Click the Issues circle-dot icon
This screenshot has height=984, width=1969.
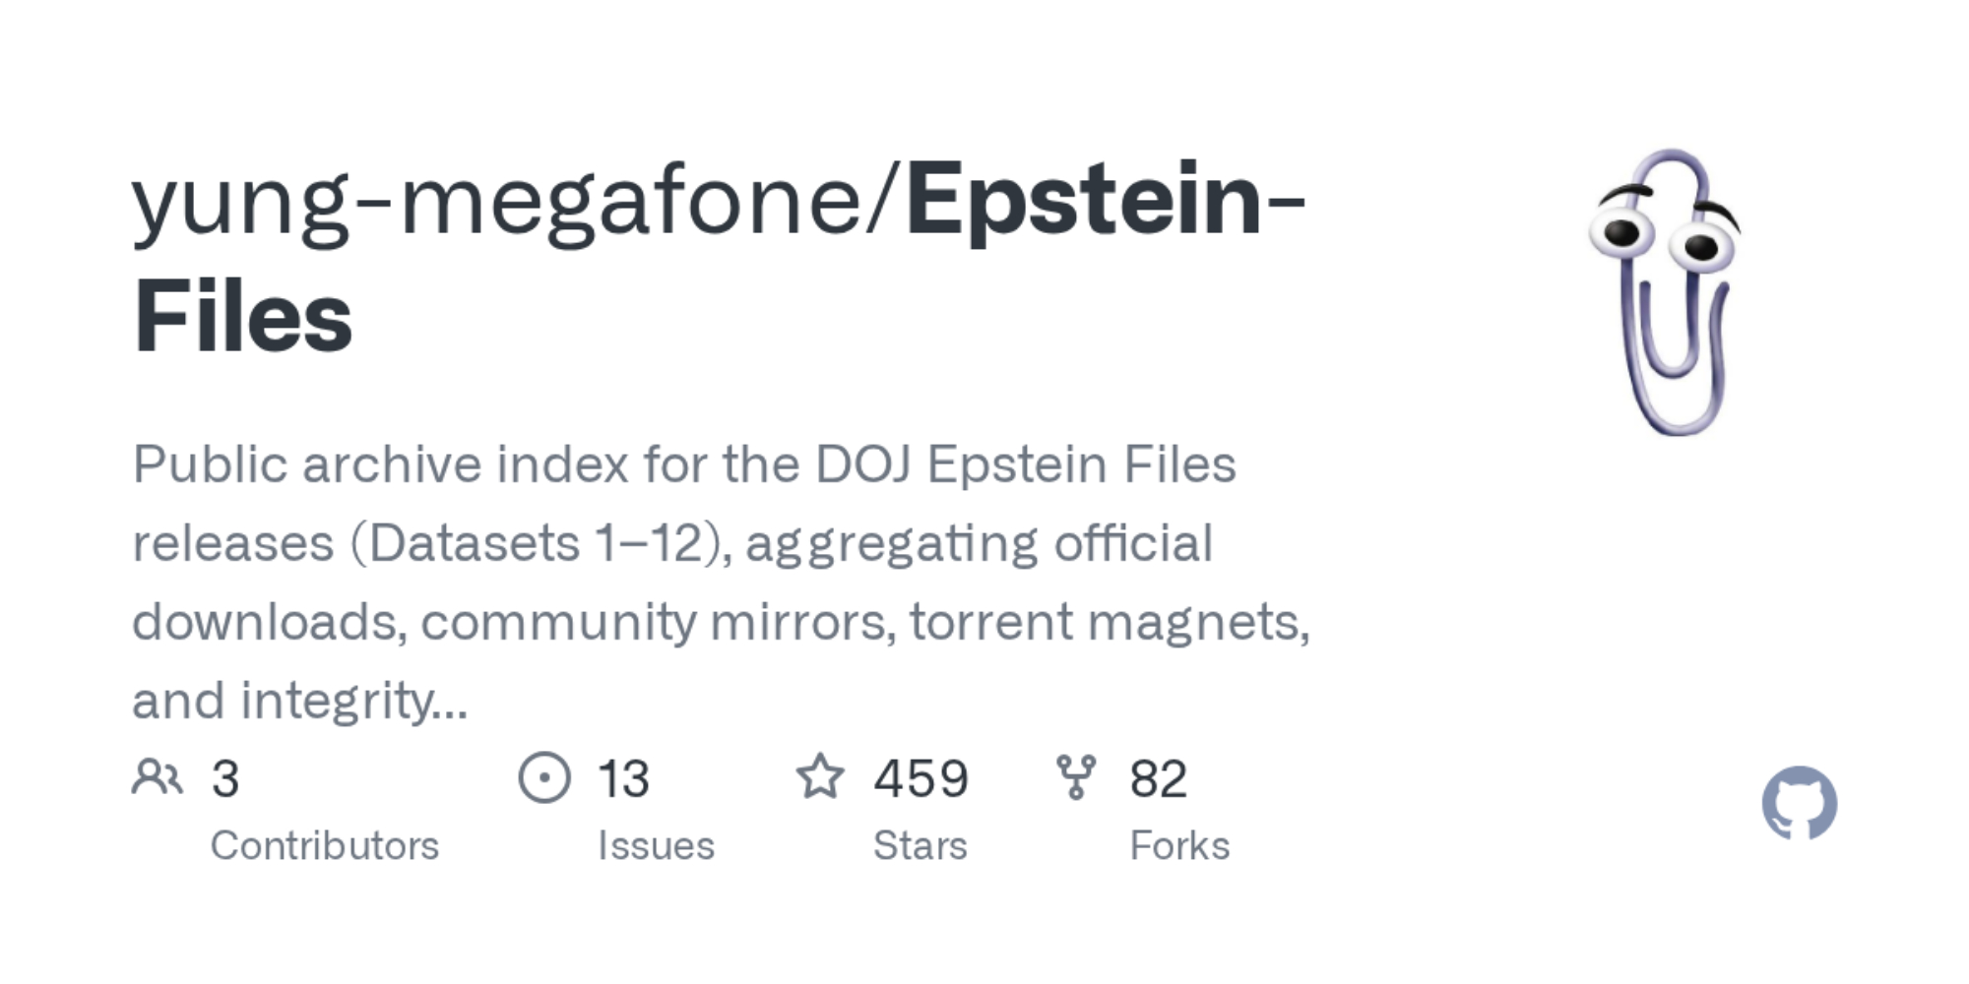[x=544, y=777]
